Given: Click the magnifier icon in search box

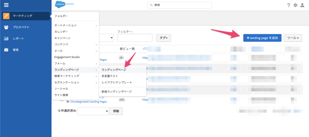Looking at the screenshot, I should coord(151,5).
